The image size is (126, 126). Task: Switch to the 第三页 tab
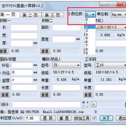point(53,15)
